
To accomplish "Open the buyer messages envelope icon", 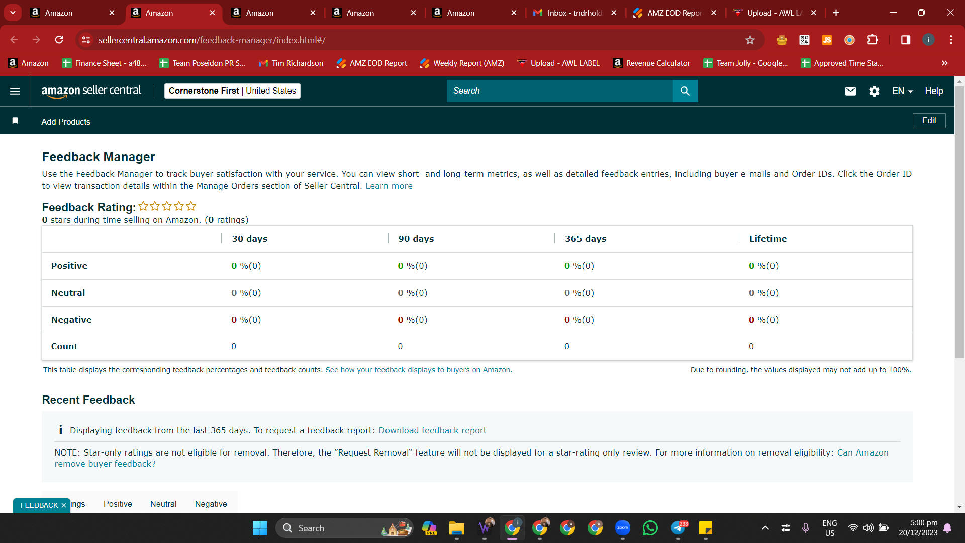I will pos(850,91).
